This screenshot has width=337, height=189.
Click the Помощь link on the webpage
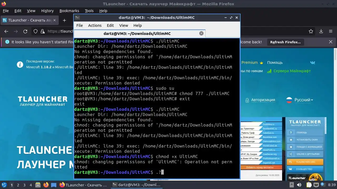(275, 62)
